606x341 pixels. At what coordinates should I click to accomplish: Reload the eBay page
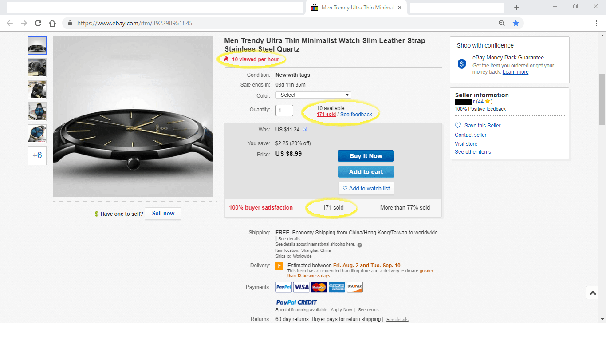[x=38, y=23]
